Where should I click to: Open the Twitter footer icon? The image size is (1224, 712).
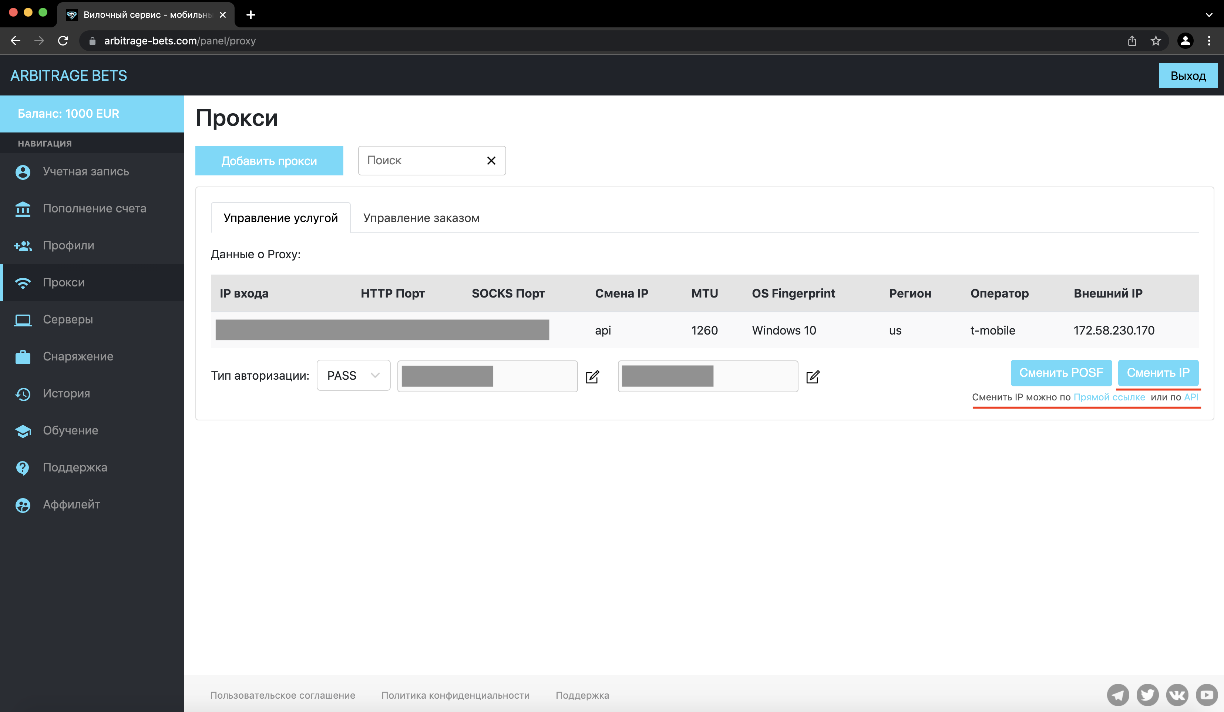1147,695
